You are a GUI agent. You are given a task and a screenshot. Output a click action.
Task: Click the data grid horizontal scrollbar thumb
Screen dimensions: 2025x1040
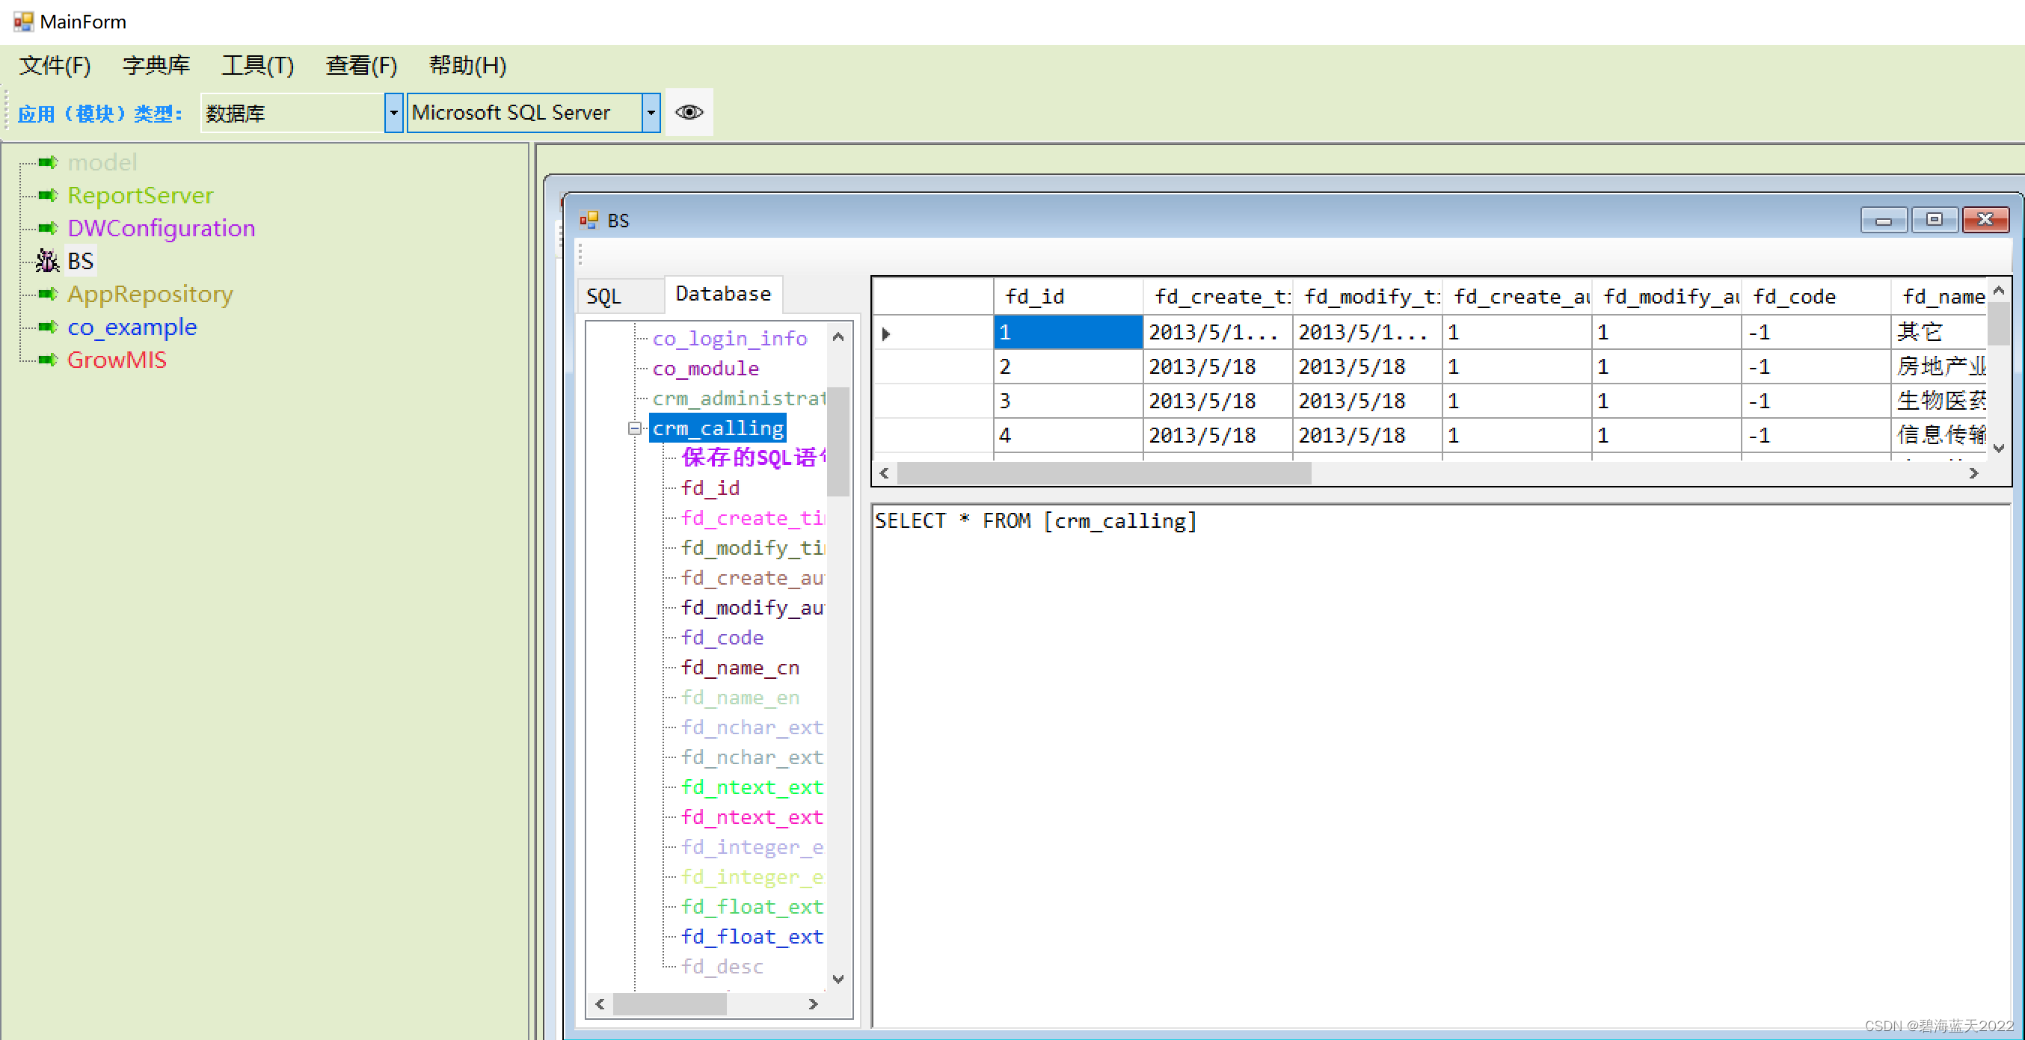click(1104, 473)
